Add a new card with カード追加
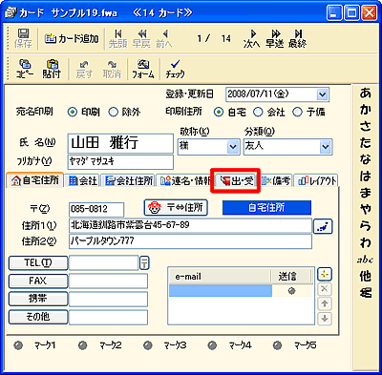Screen dimensions: 382x375 tap(72, 39)
